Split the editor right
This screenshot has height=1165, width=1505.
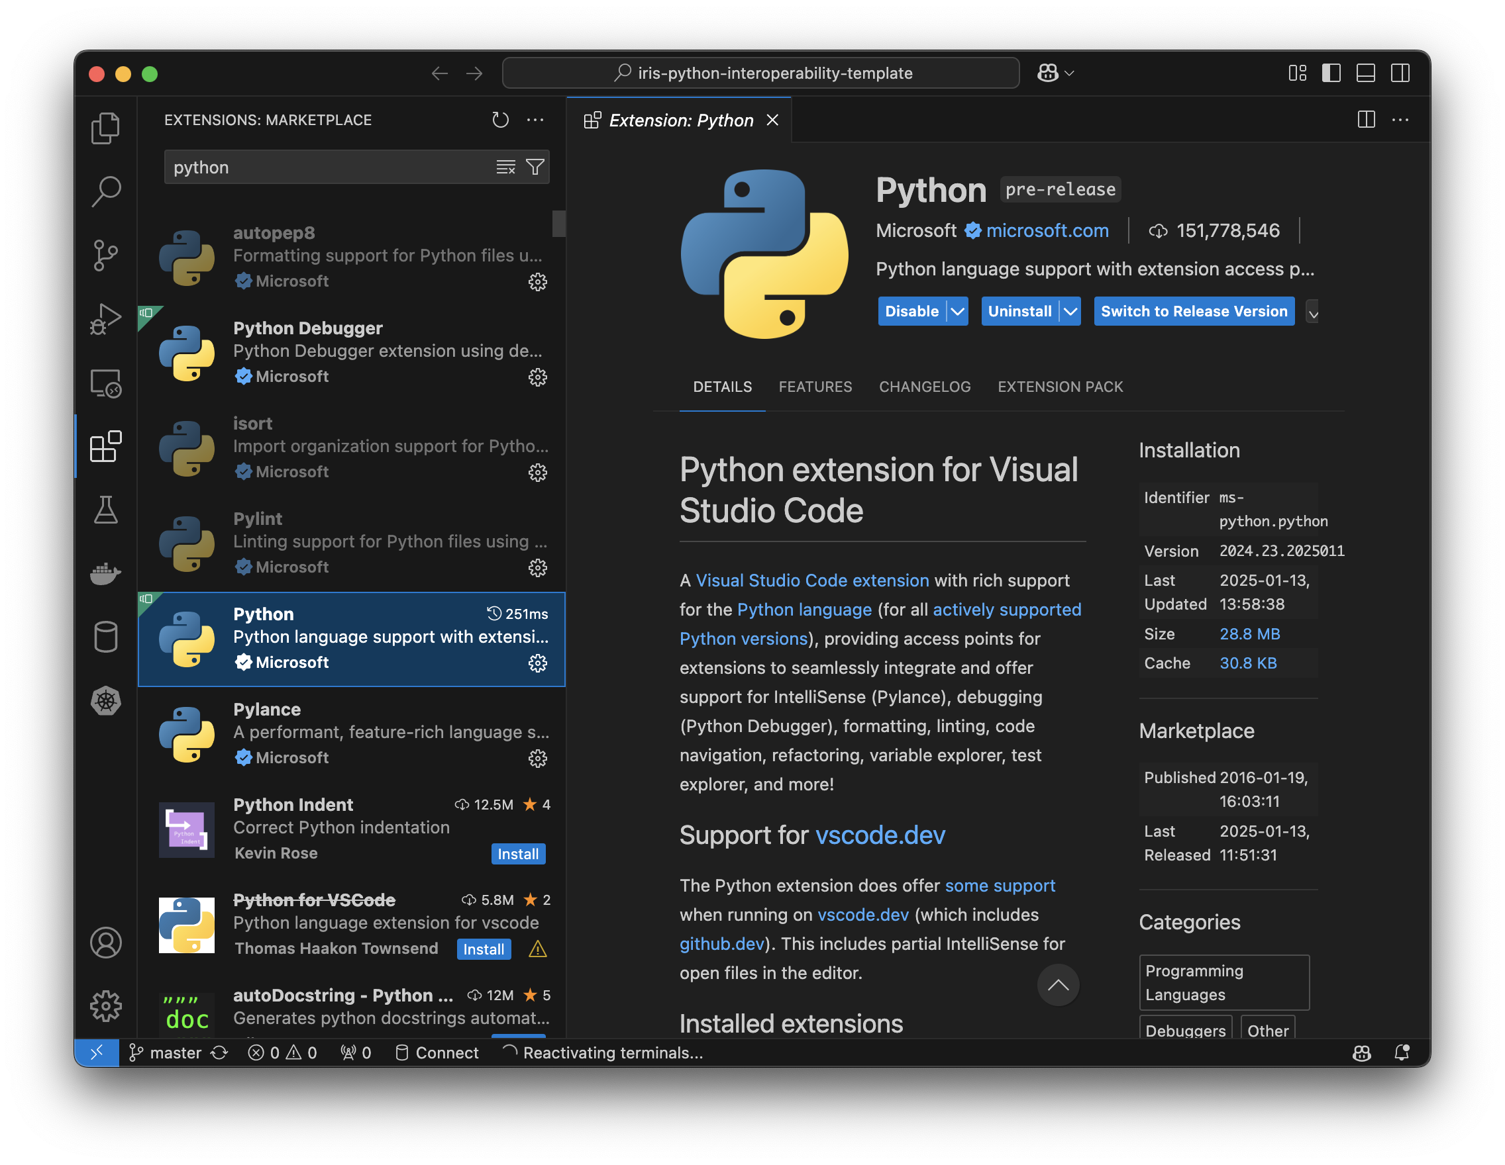[x=1366, y=120]
